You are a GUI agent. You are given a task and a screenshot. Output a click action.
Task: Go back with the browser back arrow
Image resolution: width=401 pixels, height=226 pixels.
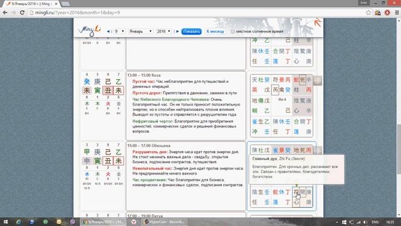click(x=5, y=13)
